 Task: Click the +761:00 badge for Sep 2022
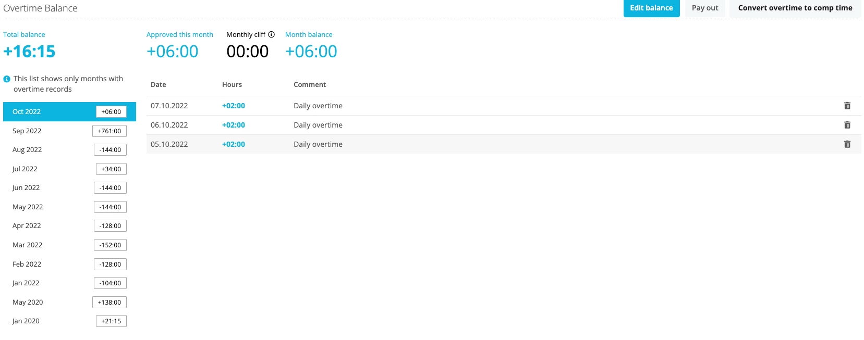(x=109, y=131)
